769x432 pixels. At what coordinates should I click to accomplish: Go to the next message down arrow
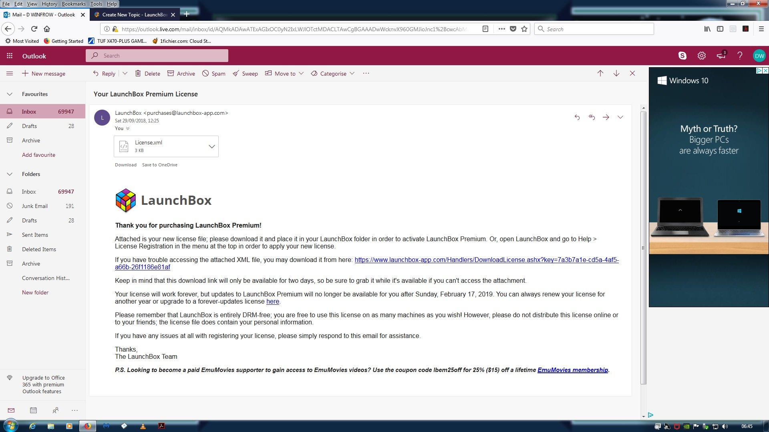coord(616,74)
